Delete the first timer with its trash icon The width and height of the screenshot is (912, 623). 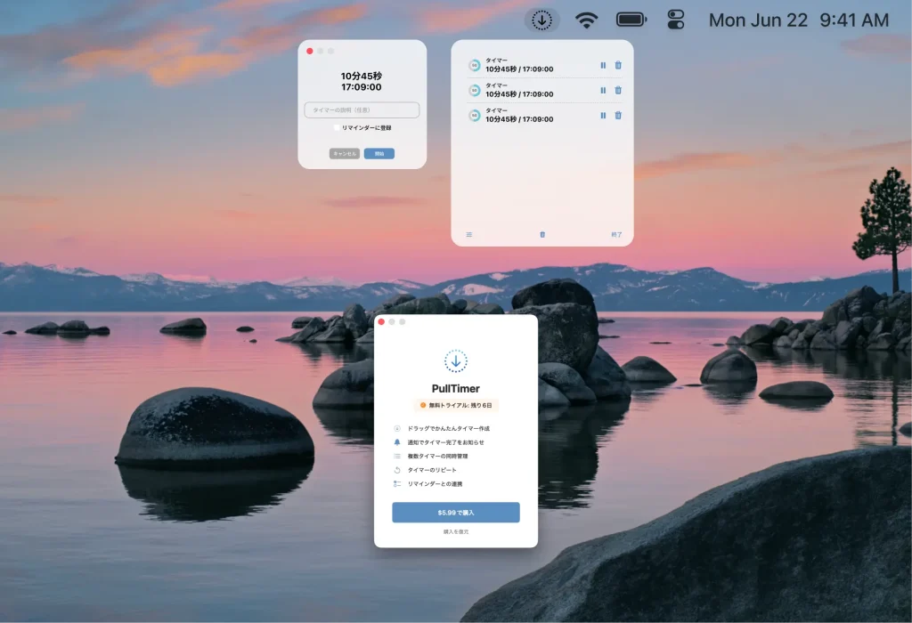click(618, 65)
